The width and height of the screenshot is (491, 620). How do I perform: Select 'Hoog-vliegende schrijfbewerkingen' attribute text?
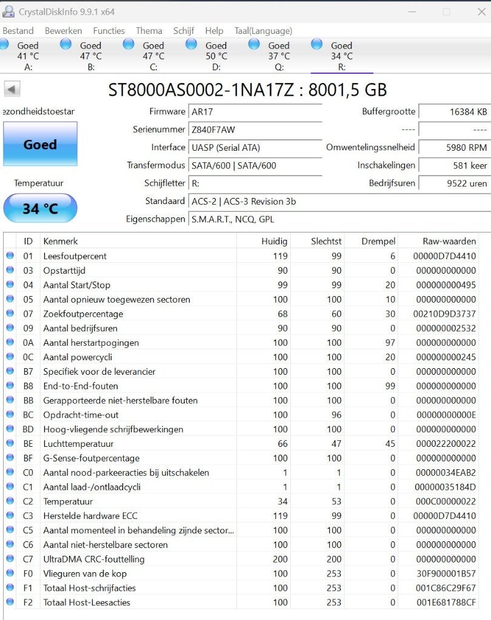[113, 429]
